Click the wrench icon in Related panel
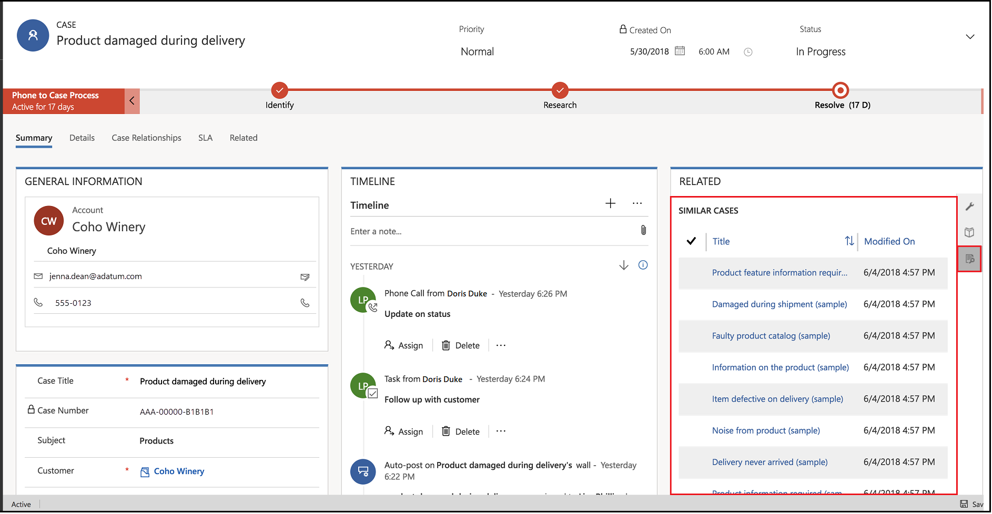Image resolution: width=992 pixels, height=514 pixels. click(x=969, y=207)
